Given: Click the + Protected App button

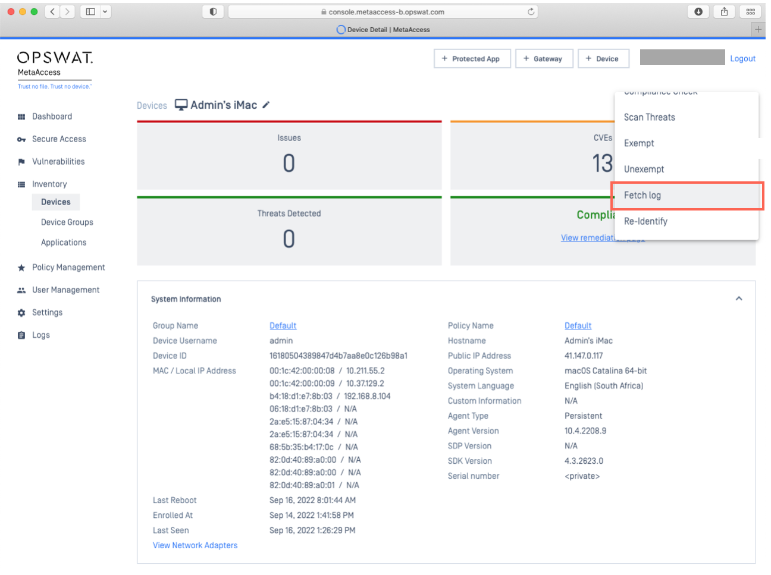Looking at the screenshot, I should (x=472, y=59).
